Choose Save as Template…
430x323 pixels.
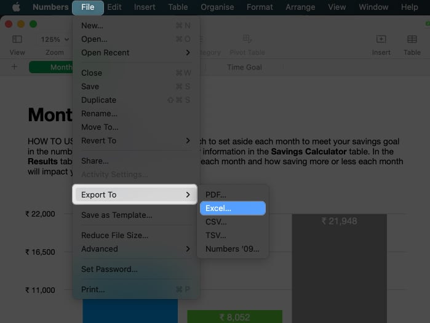(x=136, y=215)
